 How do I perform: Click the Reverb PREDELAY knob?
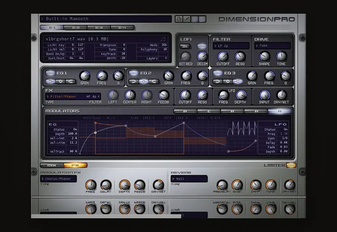pyautogui.click(x=222, y=185)
